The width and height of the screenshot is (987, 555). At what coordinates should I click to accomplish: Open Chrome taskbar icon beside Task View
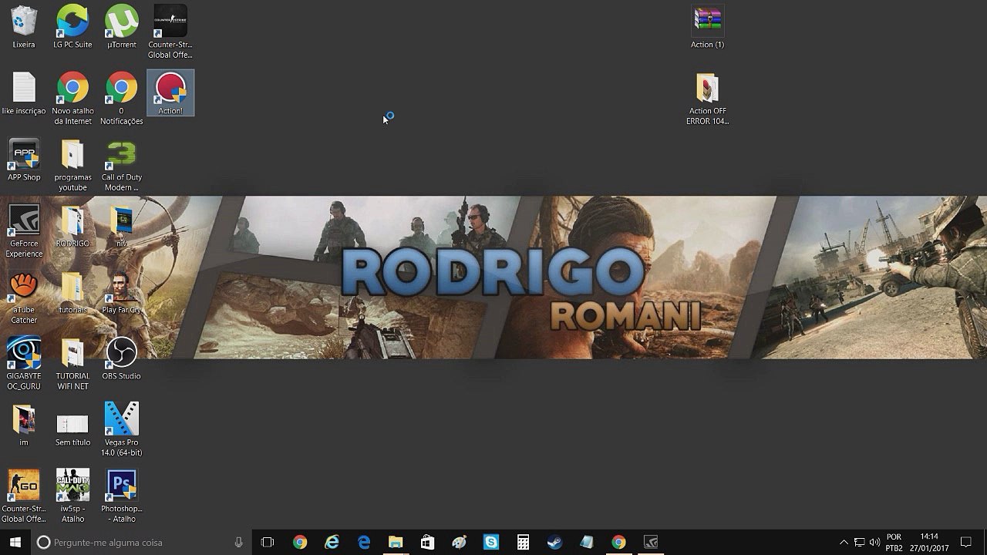point(300,542)
